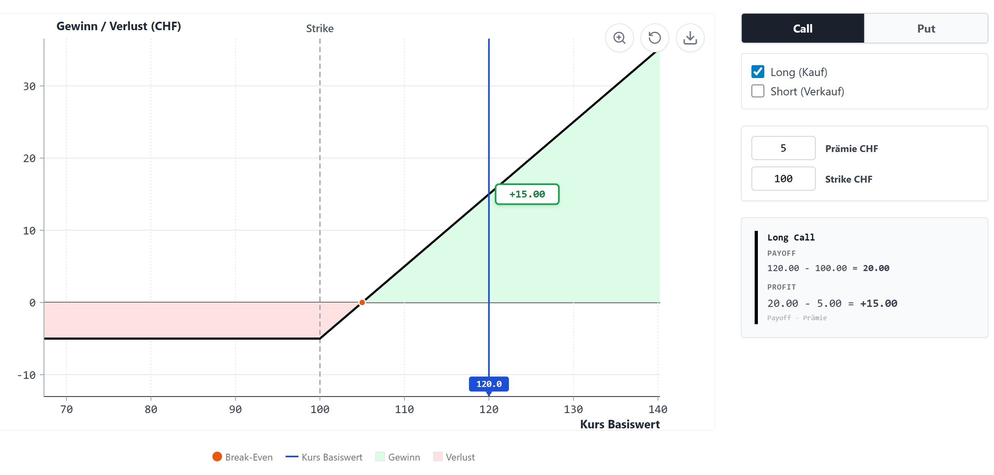This screenshot has height=475, width=994.
Task: Select the Call tab
Action: click(x=803, y=29)
